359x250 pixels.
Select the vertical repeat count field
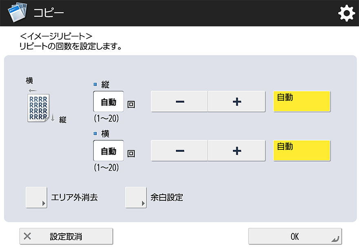coord(109,102)
